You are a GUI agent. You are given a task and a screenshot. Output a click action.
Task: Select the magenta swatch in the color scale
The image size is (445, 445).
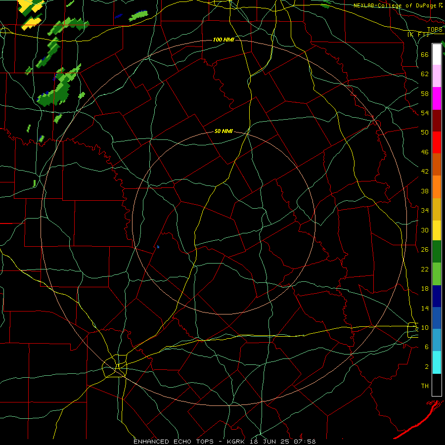pos(437,98)
